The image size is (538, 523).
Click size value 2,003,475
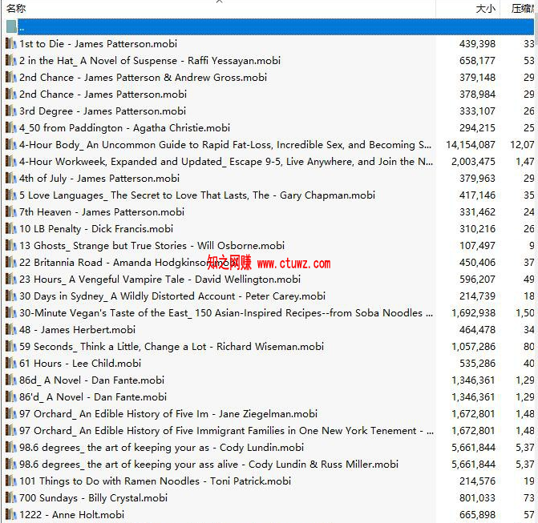[474, 162]
